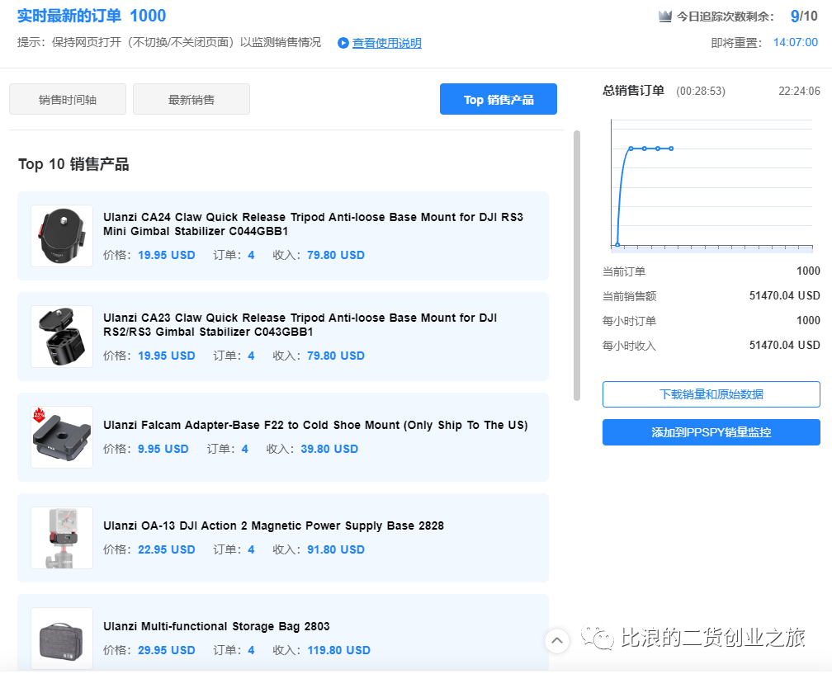Click the Ulanzi CA23 Claw product title
Screen dimensions: 832x674
[x=300, y=324]
